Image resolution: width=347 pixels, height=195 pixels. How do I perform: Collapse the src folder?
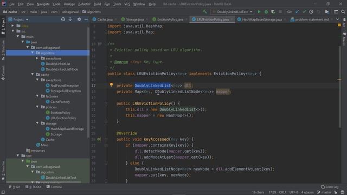(13, 31)
